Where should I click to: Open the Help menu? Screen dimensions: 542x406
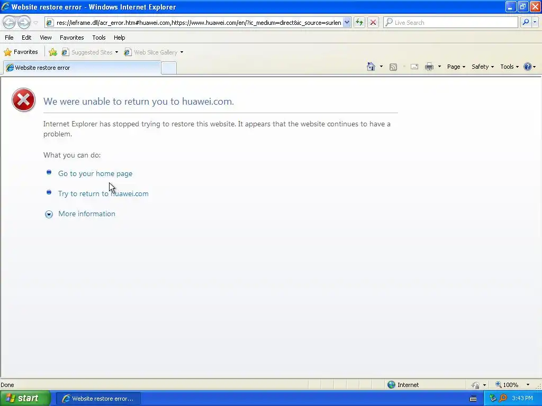119,38
